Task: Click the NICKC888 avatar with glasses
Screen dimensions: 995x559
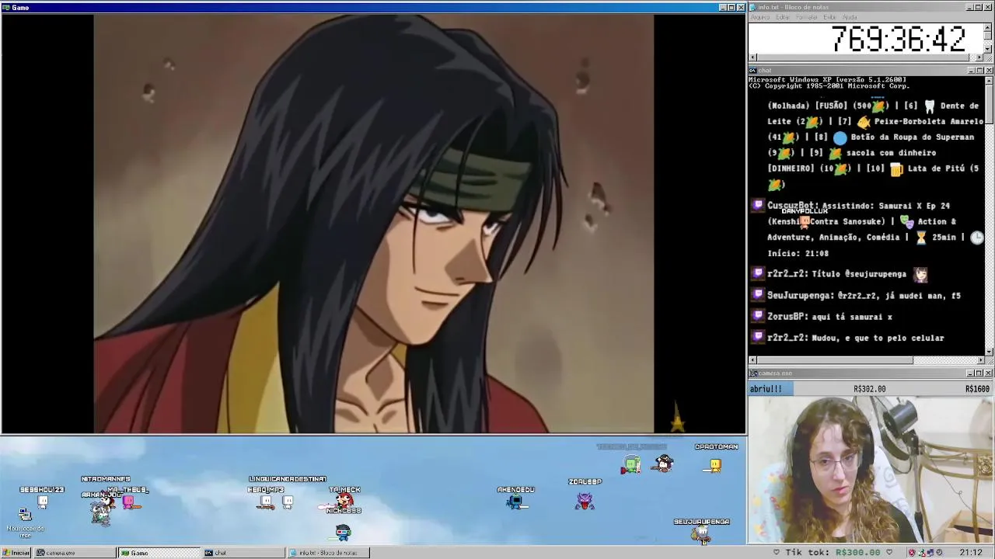Action: click(x=343, y=532)
